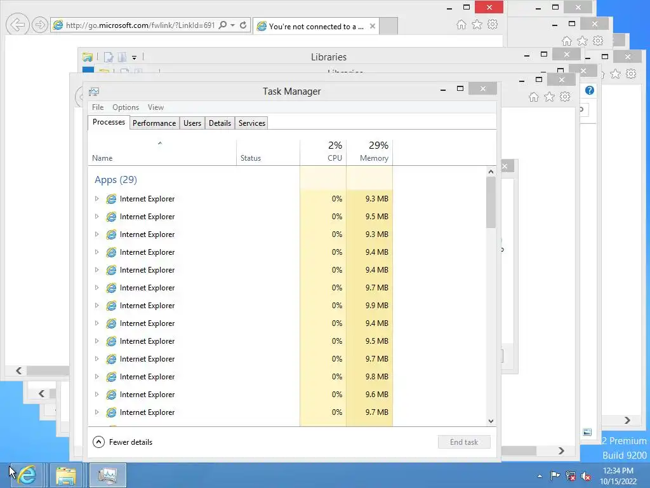Screen dimensions: 650x488
Task: Switch to the Users tab
Action: coord(192,123)
